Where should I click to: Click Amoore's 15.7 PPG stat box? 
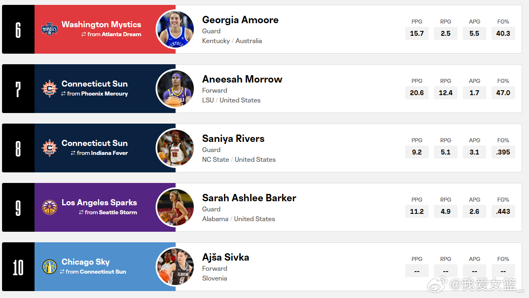coord(417,33)
